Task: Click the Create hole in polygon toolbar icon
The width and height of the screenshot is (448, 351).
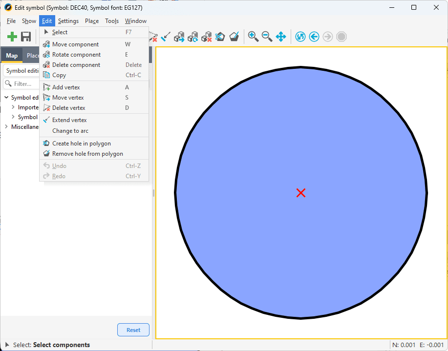Action: [220, 37]
